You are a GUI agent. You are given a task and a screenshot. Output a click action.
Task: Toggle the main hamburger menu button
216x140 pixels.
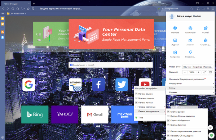click(213, 9)
